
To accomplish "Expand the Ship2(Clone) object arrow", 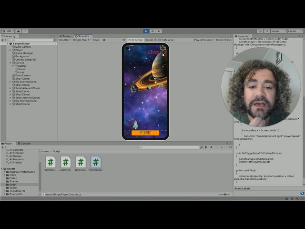I will pyautogui.click(x=10, y=104).
